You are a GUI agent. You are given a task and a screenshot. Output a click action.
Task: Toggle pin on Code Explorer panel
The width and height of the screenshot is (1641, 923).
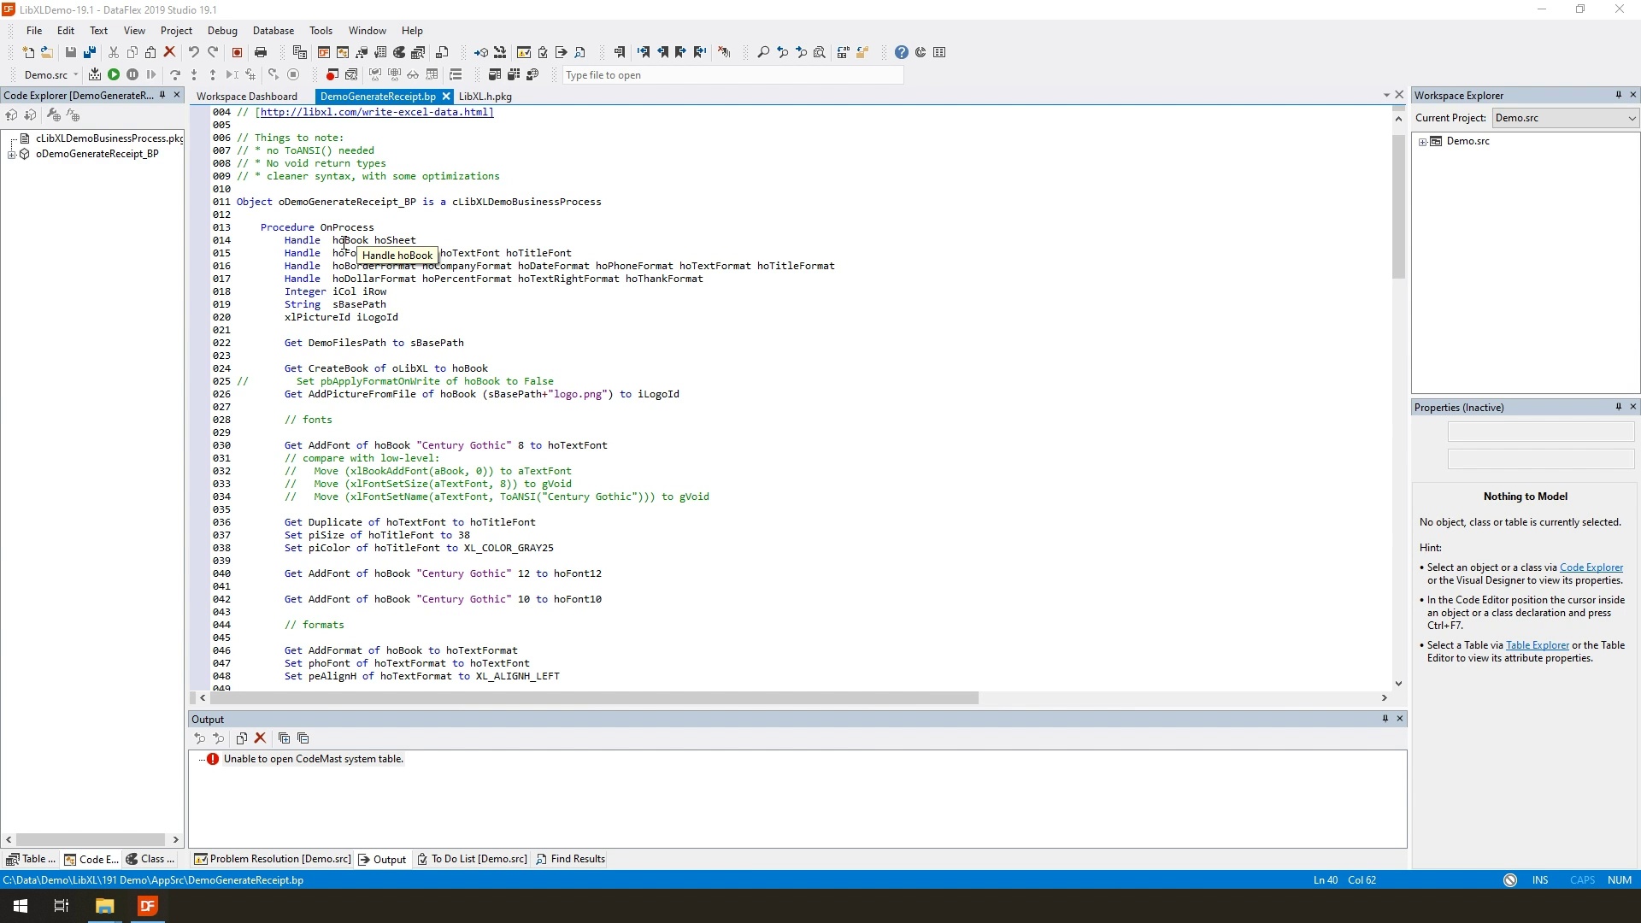162,95
